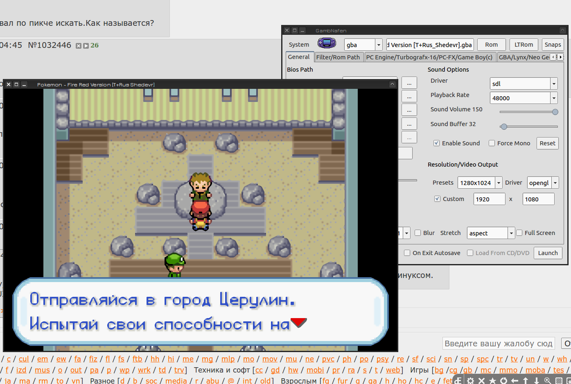Open the Playback Rate 48000 dropdown
This screenshot has height=384, width=571.
553,98
